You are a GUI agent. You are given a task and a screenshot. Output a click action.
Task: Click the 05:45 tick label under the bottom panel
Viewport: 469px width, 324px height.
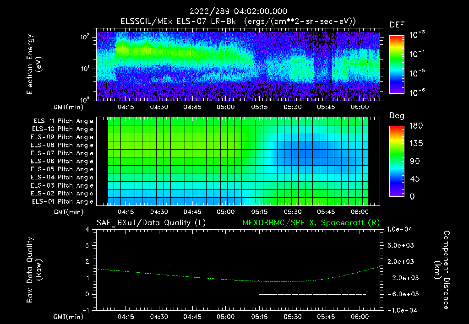[x=326, y=317]
